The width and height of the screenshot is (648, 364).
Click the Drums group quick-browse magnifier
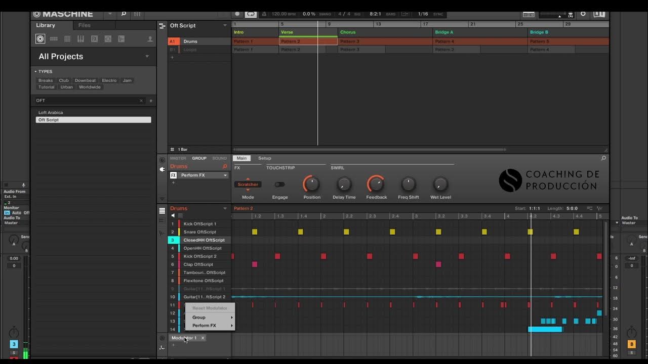click(x=225, y=166)
